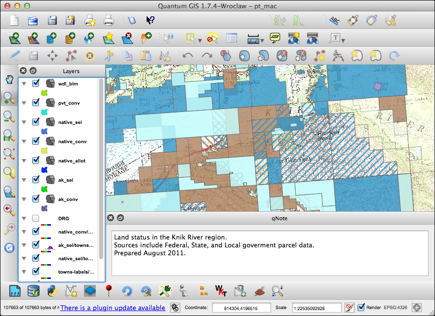
Task: Click the New Bookmark icon with star
Action: tap(293, 38)
